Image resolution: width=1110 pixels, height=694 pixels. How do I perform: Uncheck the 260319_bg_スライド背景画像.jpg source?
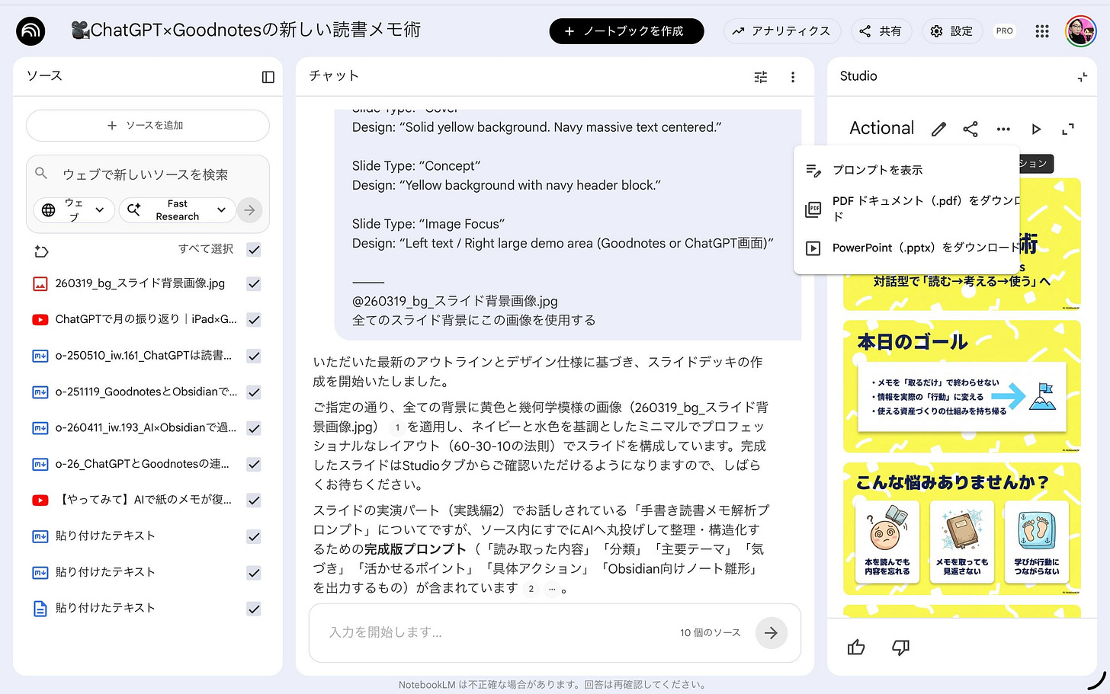(x=254, y=284)
